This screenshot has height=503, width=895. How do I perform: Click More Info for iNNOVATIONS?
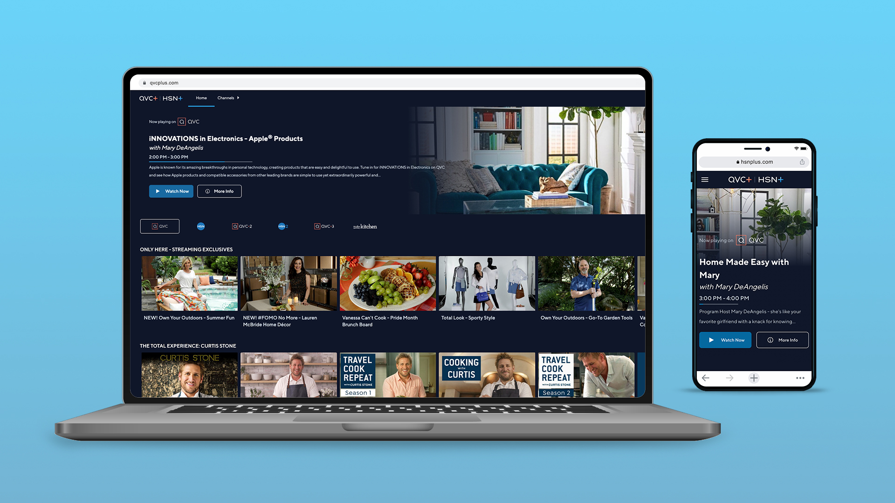tap(220, 191)
